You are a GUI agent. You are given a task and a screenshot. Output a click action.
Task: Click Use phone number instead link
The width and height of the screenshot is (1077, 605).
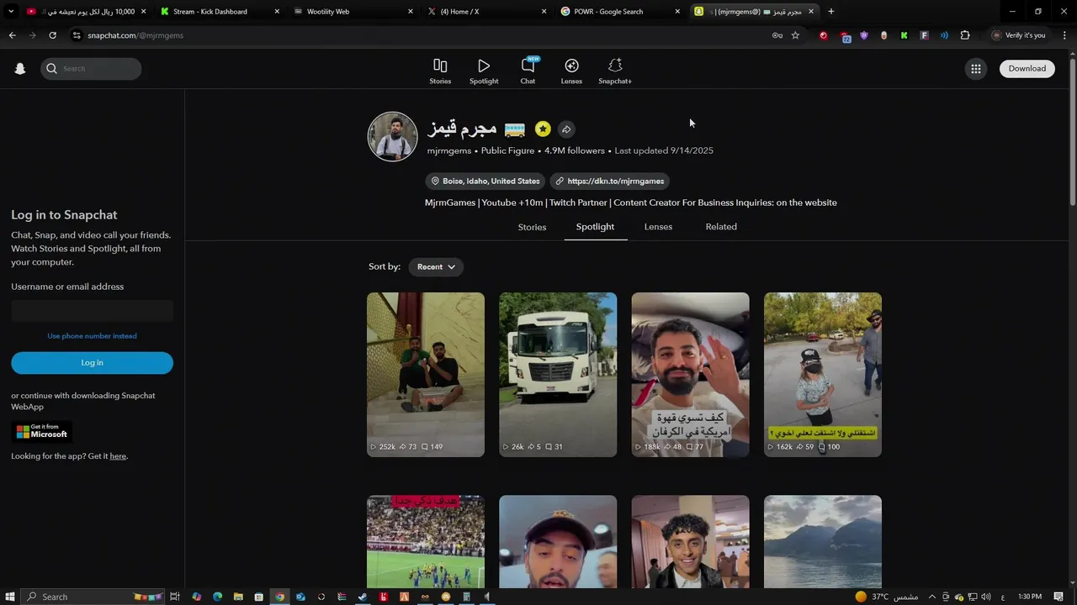92,336
